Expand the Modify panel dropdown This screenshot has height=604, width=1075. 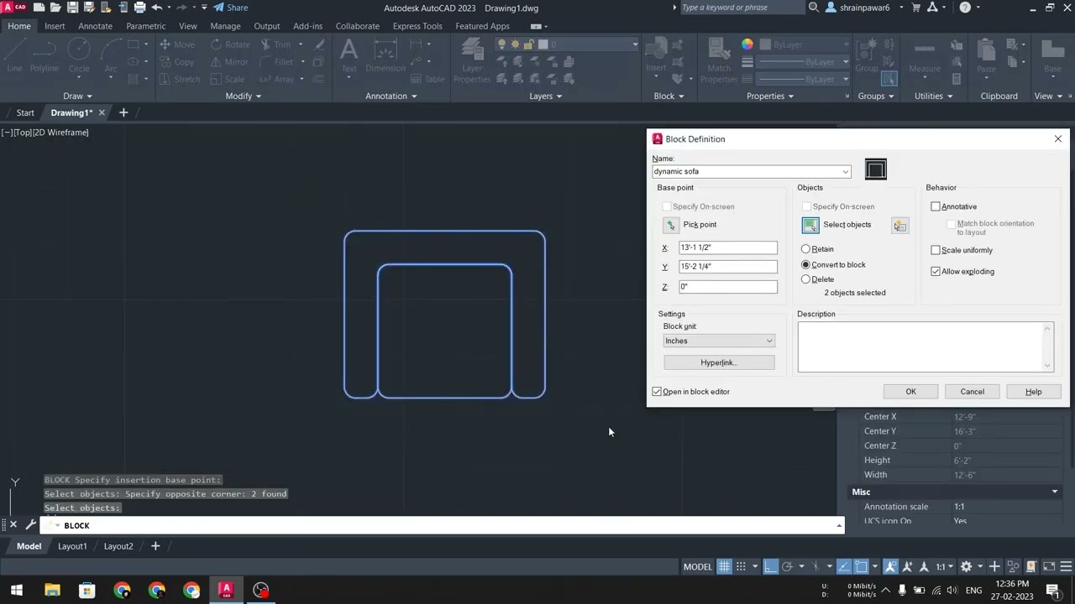[244, 96]
